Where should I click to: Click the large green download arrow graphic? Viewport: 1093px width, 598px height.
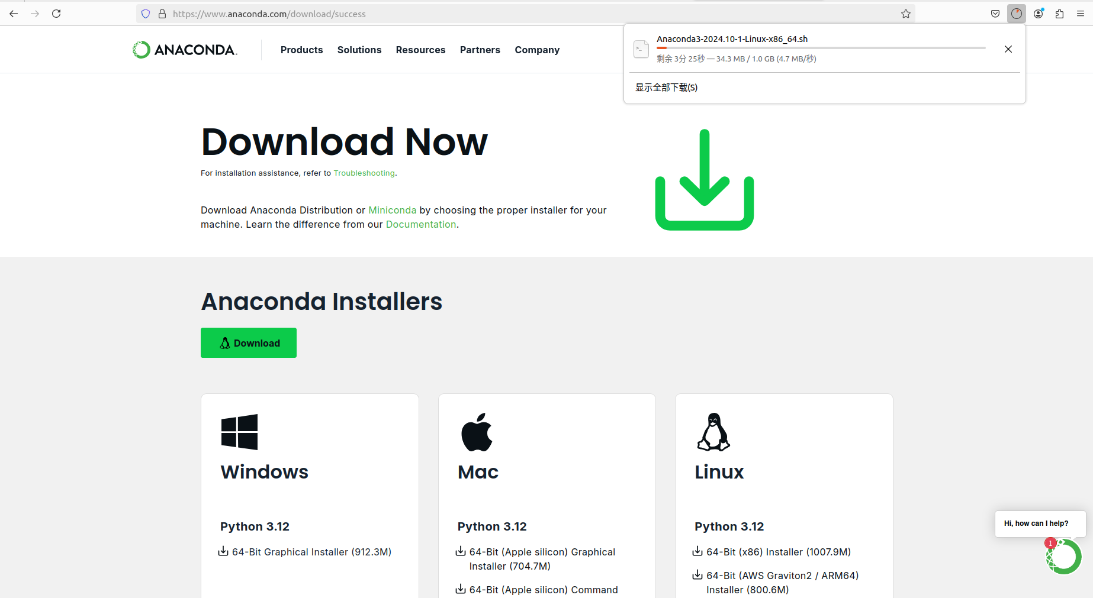705,180
